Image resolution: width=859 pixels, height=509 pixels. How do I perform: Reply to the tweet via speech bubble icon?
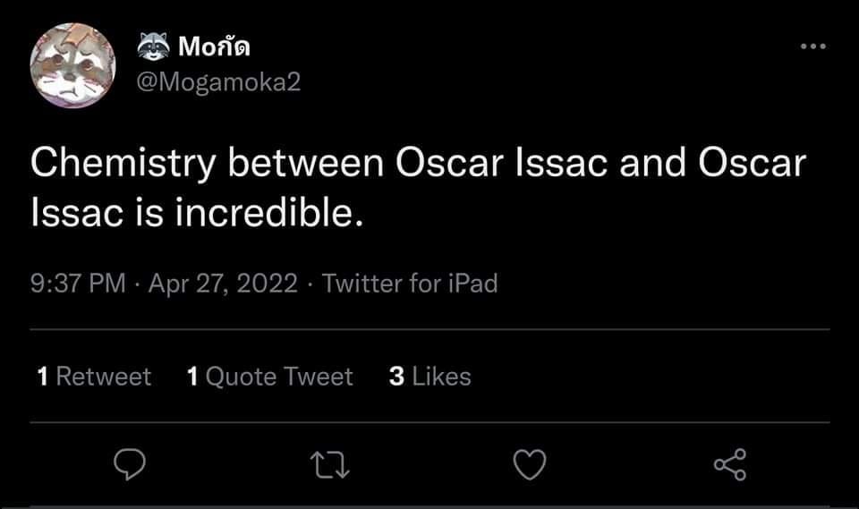pos(131,464)
